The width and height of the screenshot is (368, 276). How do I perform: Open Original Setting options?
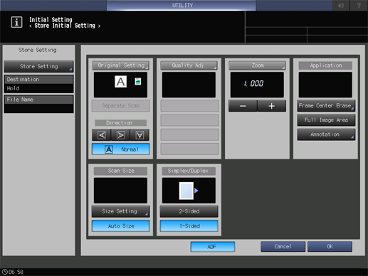pos(121,65)
